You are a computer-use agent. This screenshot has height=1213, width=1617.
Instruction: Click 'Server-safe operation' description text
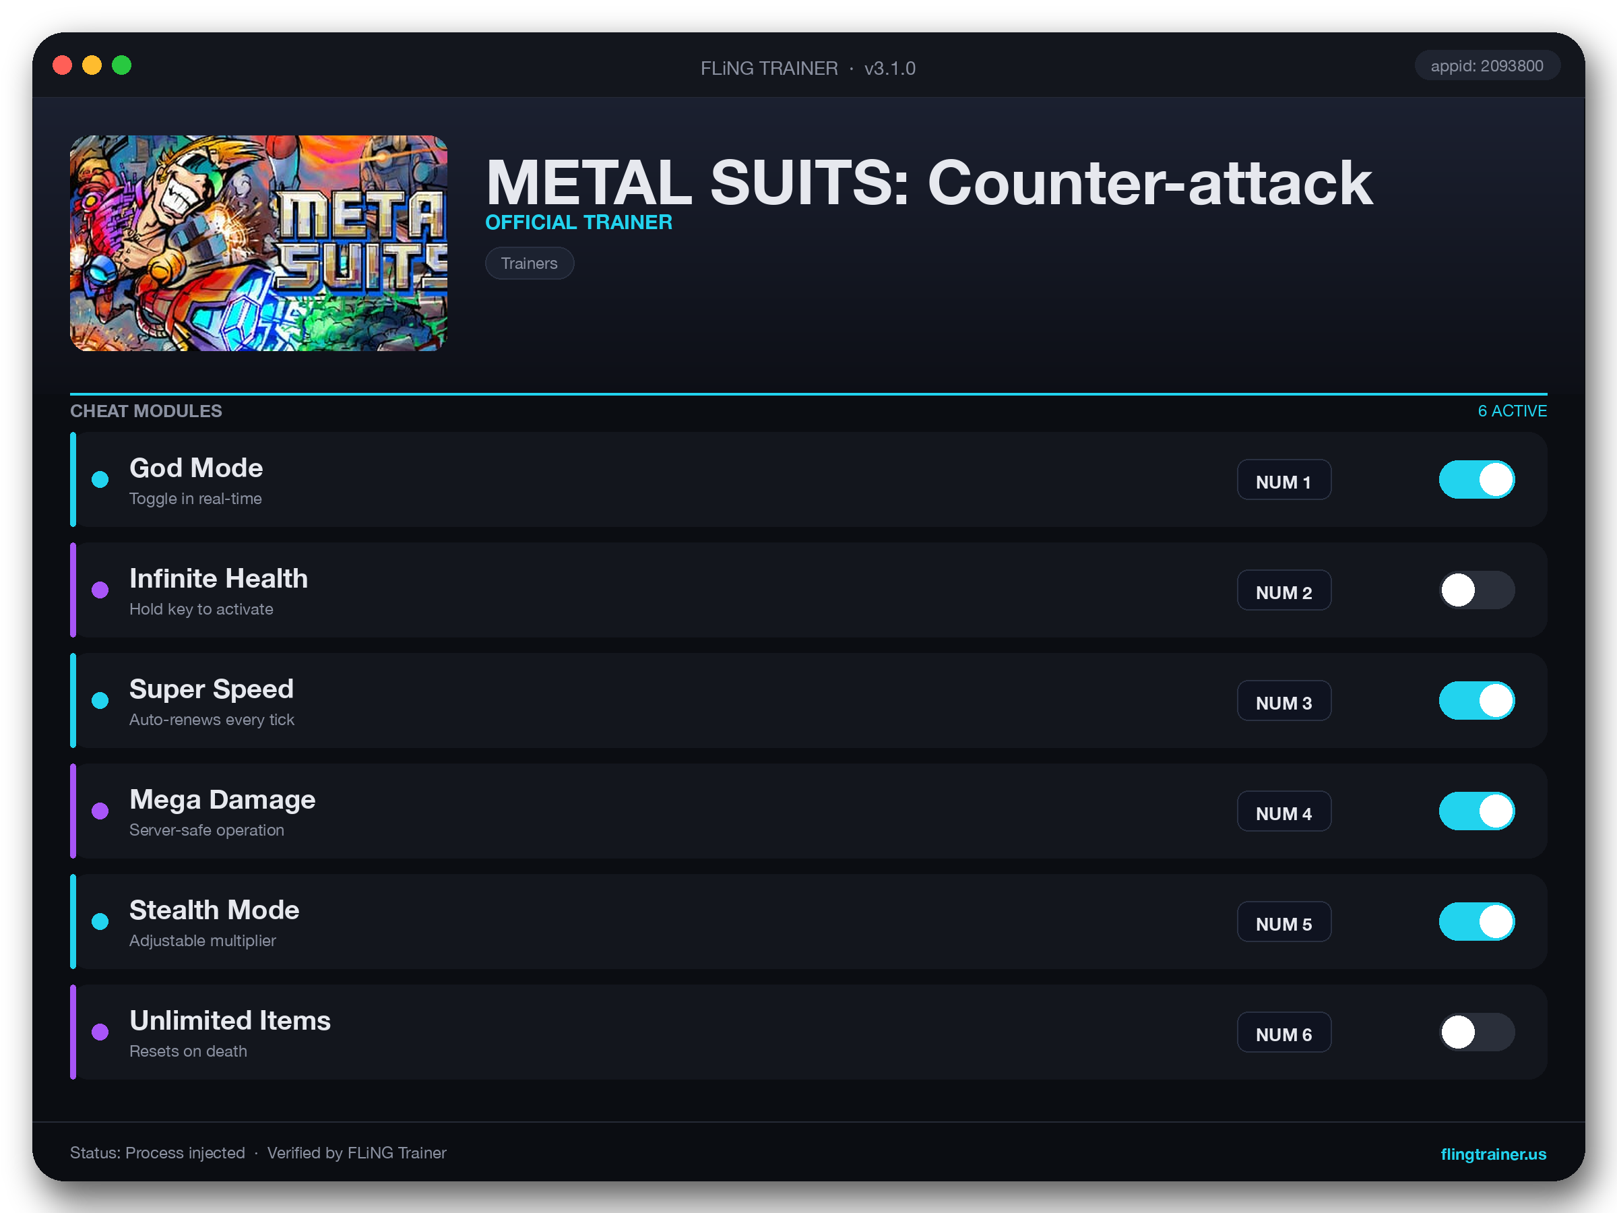tap(206, 830)
